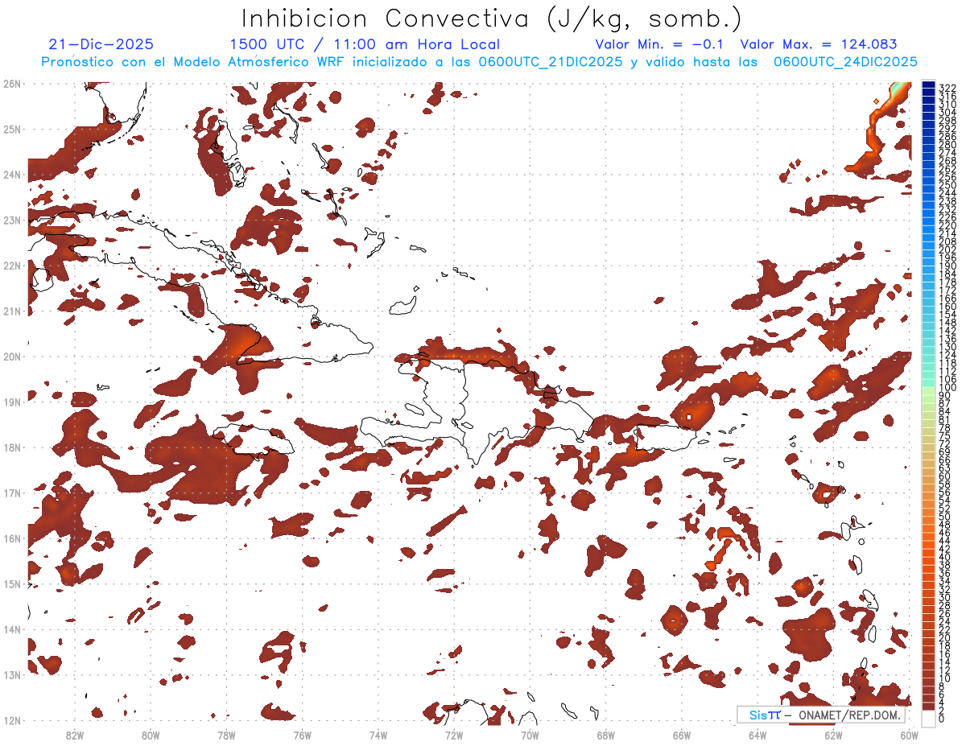
Task: Click the title "Inhibicion Convectiva (J/kg, somb.)"
Action: (x=492, y=19)
